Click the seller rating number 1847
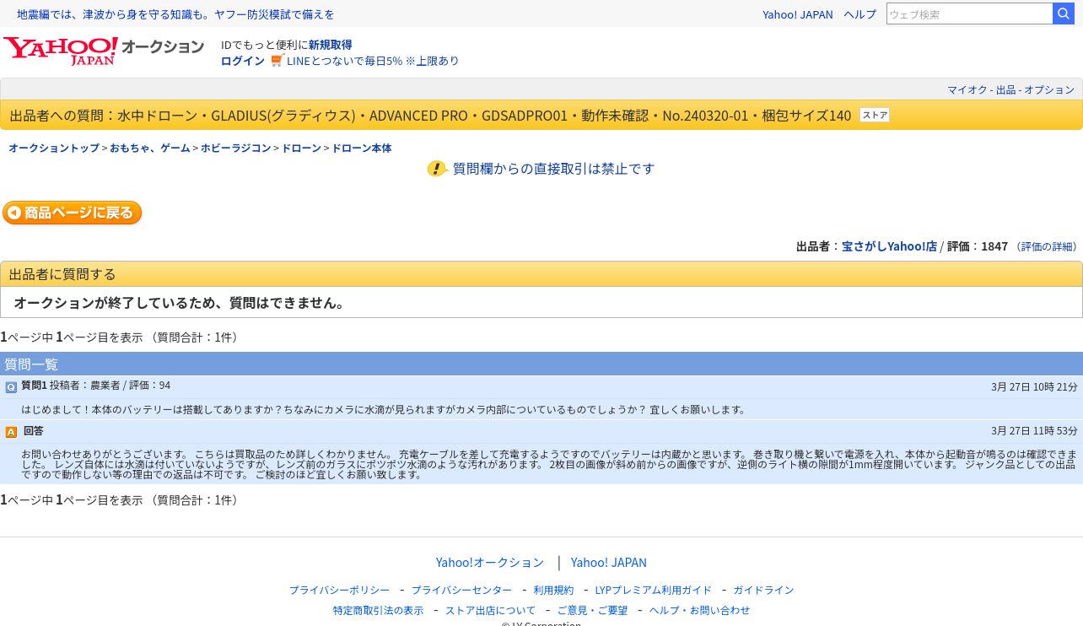The width and height of the screenshot is (1083, 626). click(994, 246)
